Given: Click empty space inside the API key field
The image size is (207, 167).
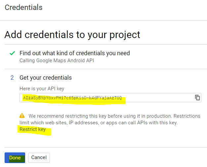Looking at the screenshot, I should click(x=159, y=98).
